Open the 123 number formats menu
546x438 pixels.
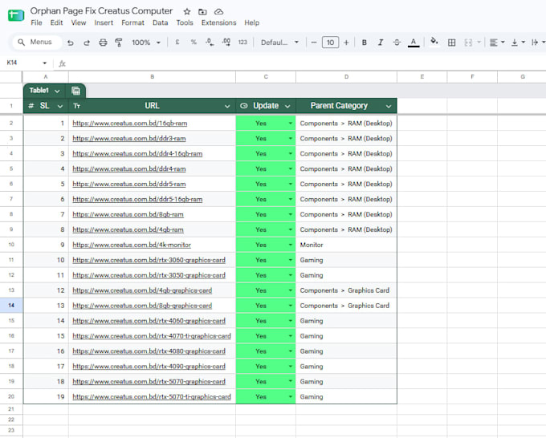pyautogui.click(x=242, y=42)
